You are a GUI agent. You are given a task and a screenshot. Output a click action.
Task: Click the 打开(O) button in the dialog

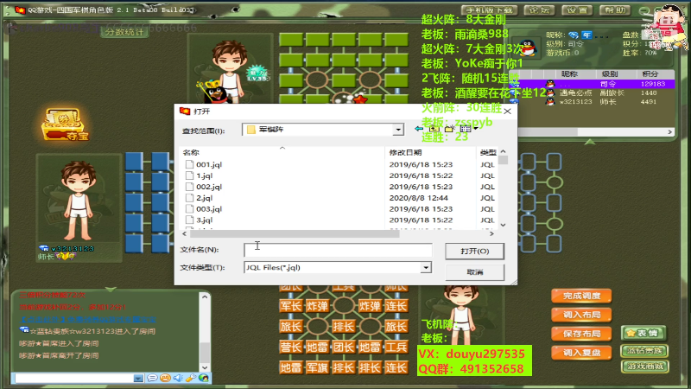[x=474, y=251]
